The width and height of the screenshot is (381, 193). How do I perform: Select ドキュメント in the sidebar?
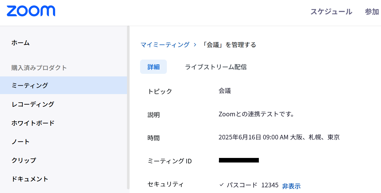tap(30, 179)
